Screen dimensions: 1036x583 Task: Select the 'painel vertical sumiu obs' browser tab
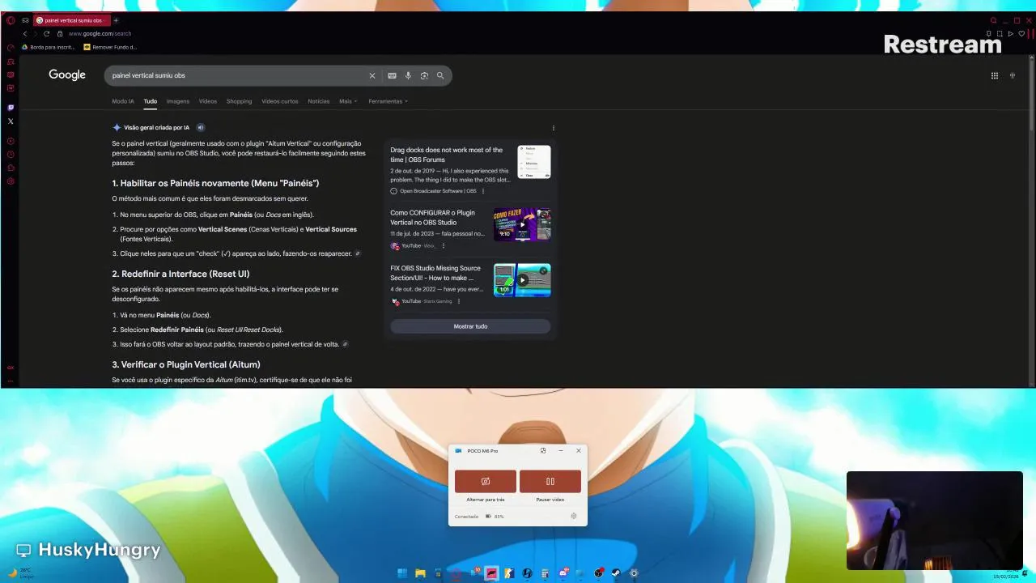[x=71, y=20]
